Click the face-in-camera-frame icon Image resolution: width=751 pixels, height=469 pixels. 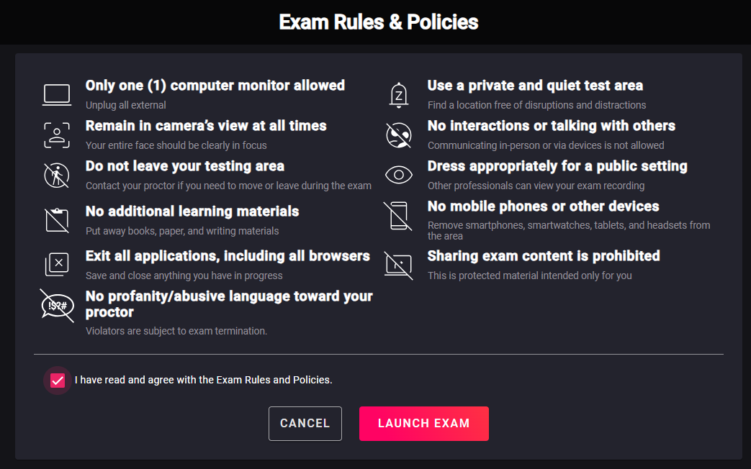(57, 135)
